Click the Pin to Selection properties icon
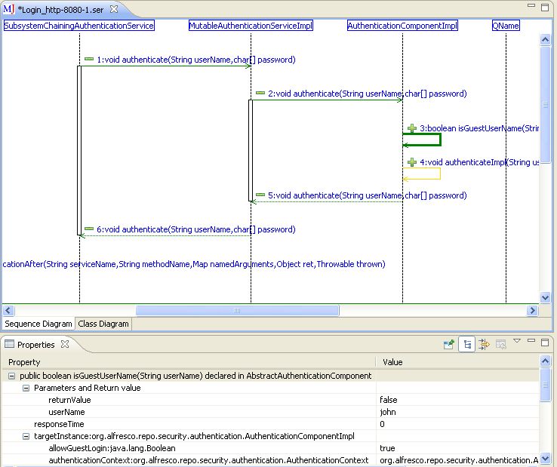This screenshot has width=557, height=467. 449,344
